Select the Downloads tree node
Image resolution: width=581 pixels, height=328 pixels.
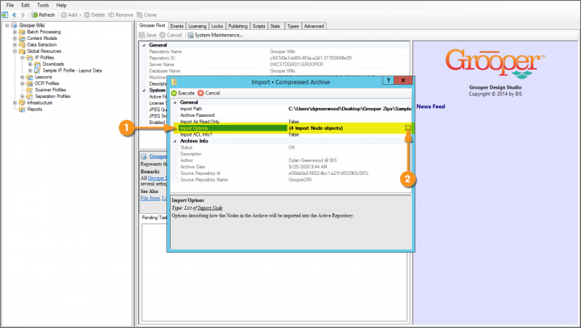[x=53, y=64]
